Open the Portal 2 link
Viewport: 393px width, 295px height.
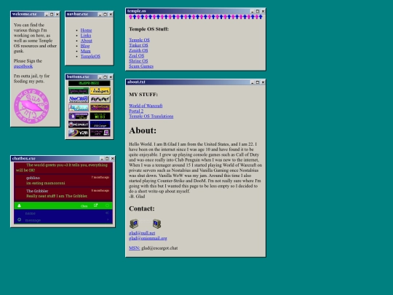click(x=136, y=111)
